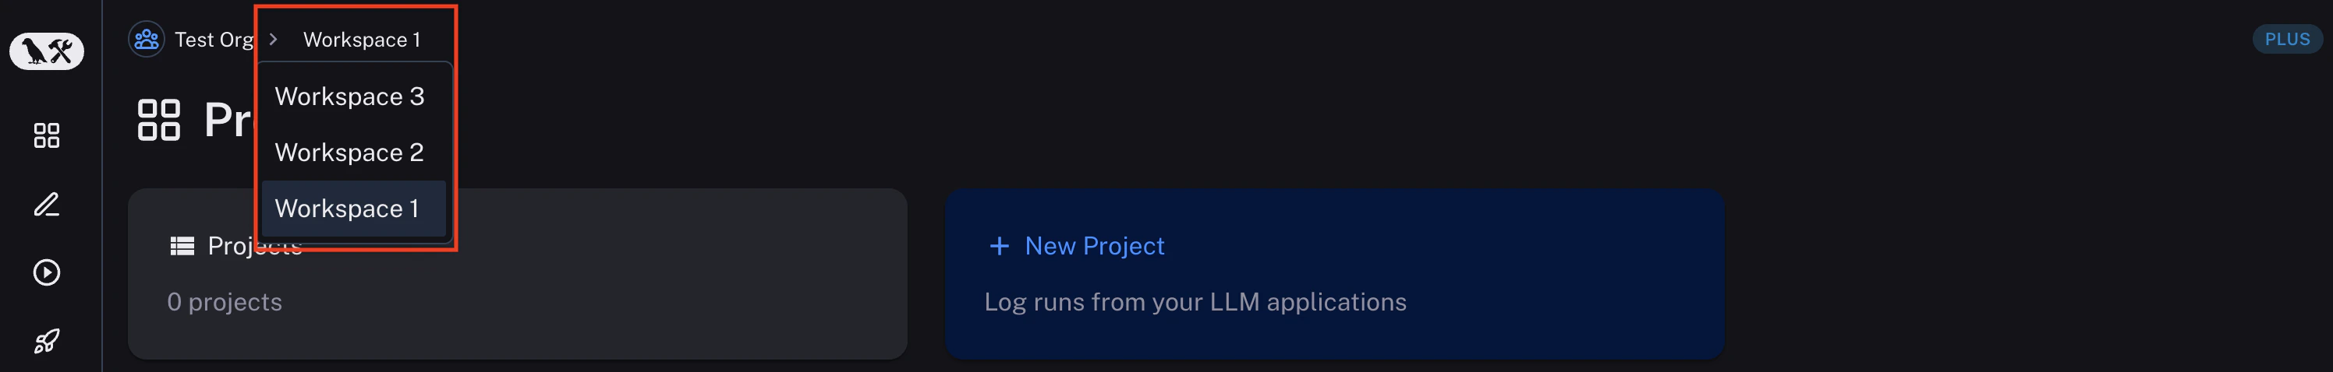Open the Test Org breadcrumb link
Screen dimensions: 2333x372
click(214, 40)
